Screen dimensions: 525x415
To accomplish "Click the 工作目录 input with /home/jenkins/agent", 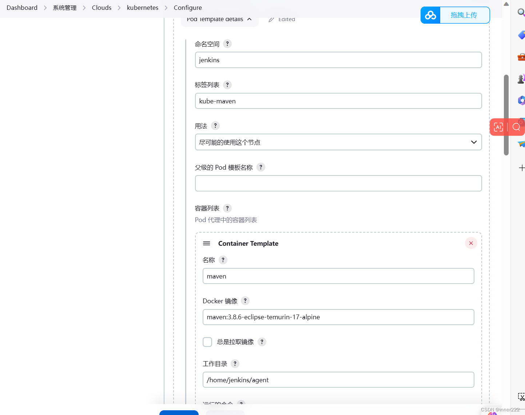I will (338, 380).
